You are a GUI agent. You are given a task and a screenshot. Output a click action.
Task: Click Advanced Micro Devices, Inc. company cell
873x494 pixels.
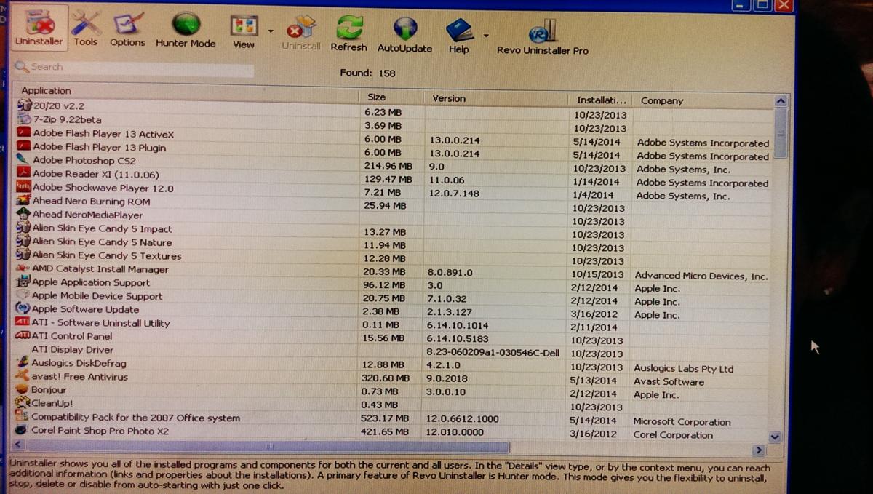click(x=701, y=276)
